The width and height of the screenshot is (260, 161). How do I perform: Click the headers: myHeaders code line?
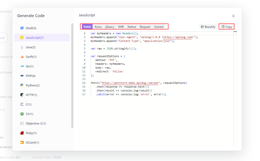(x=110, y=64)
